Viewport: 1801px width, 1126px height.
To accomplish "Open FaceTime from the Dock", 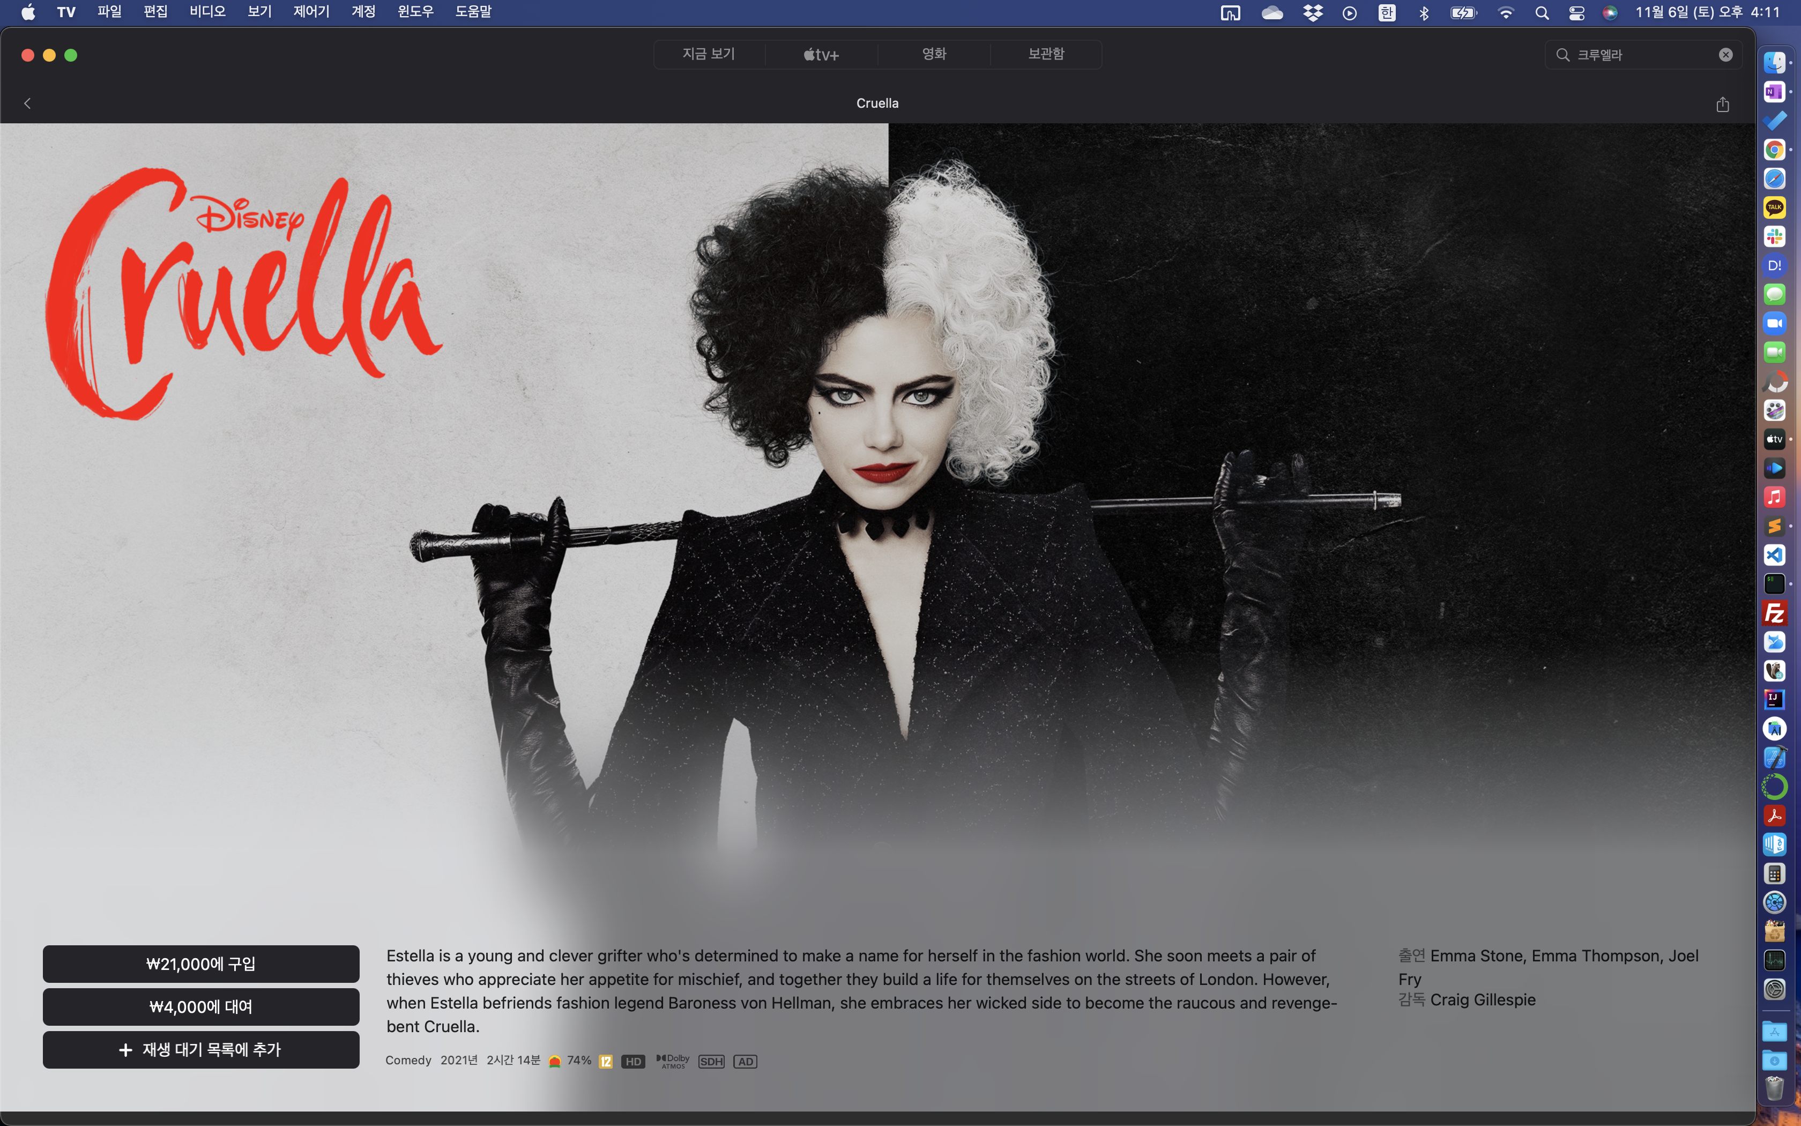I will (1774, 352).
